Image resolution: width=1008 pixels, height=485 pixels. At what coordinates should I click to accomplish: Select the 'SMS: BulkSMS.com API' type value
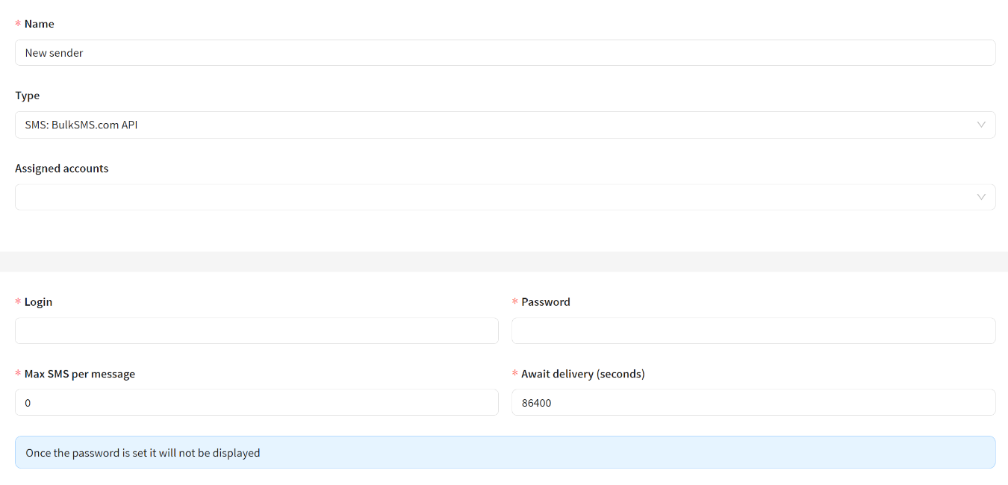(81, 125)
